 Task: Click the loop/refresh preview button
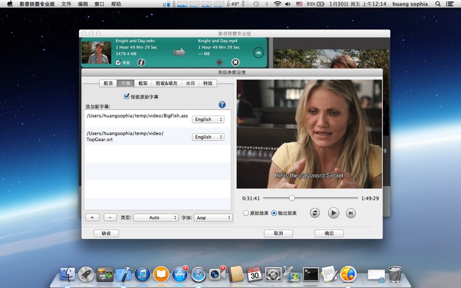(x=315, y=213)
